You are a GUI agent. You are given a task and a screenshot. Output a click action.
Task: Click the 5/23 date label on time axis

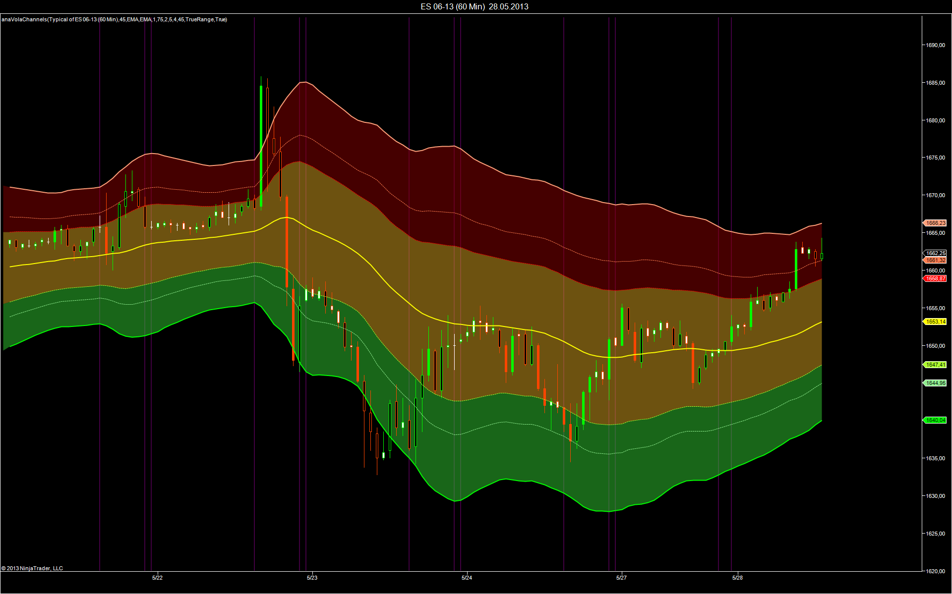(312, 578)
